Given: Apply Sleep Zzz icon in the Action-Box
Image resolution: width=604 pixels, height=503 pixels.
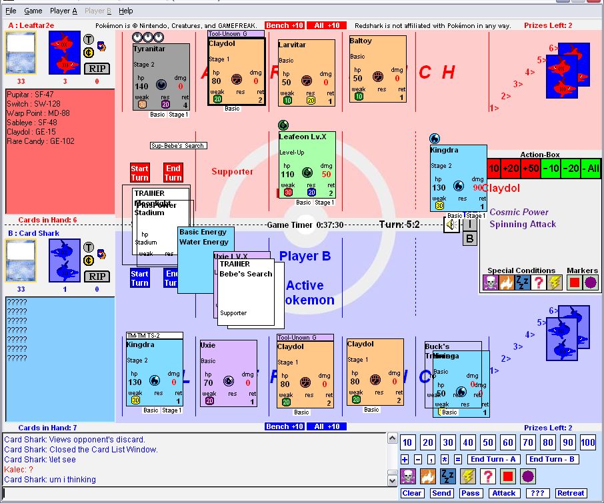Looking at the screenshot, I should [523, 283].
